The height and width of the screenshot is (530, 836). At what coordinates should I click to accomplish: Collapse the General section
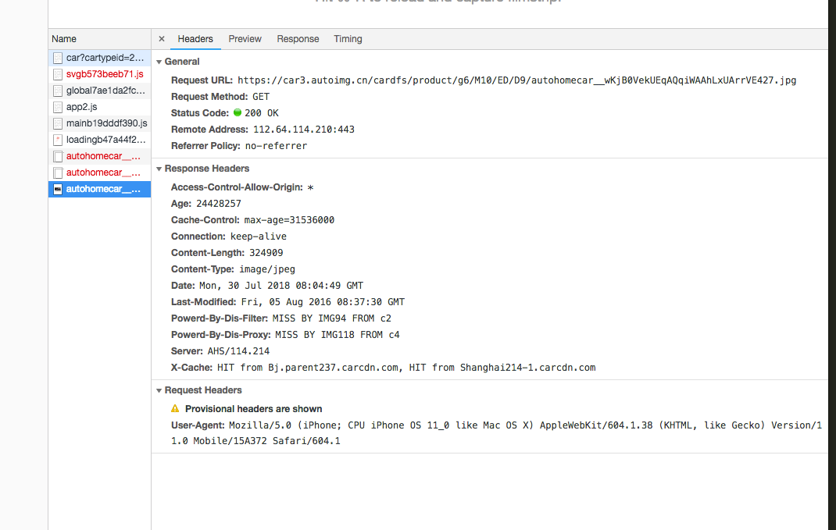(x=159, y=61)
